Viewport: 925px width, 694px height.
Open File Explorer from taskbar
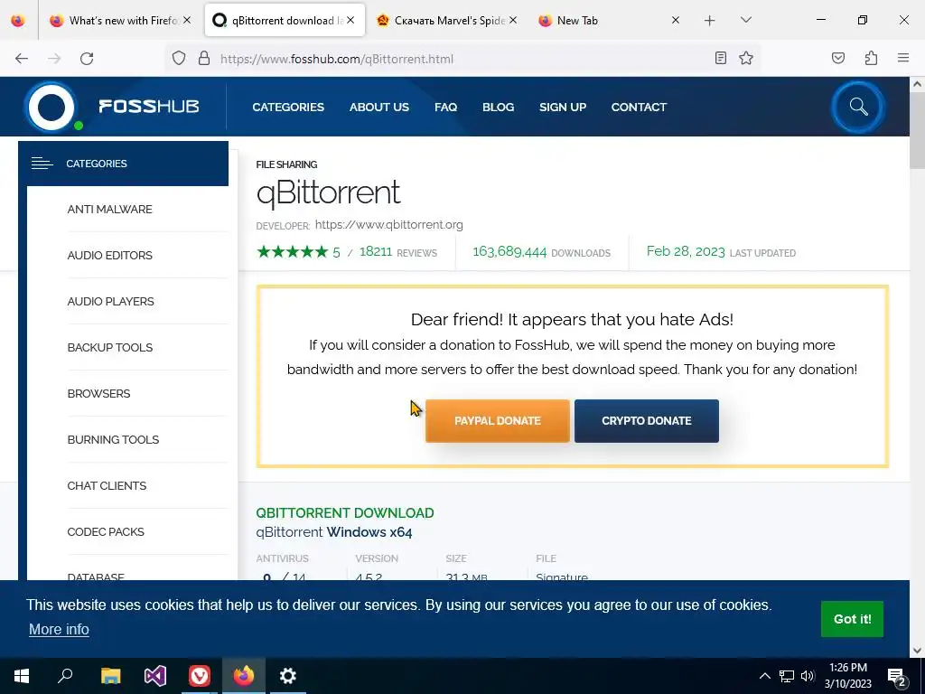pos(110,676)
